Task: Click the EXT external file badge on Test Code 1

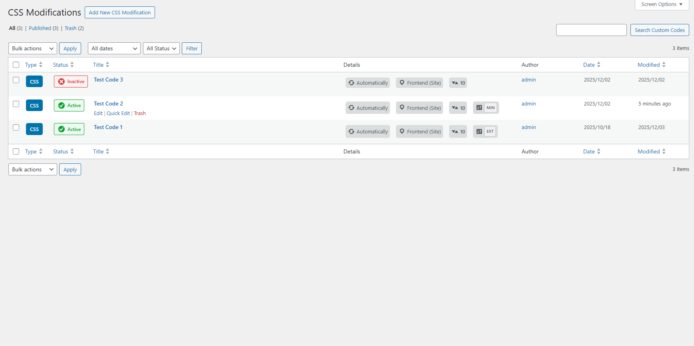Action: click(485, 131)
